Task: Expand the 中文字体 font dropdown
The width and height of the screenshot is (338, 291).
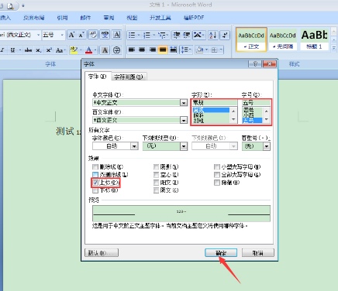Action: 184,103
